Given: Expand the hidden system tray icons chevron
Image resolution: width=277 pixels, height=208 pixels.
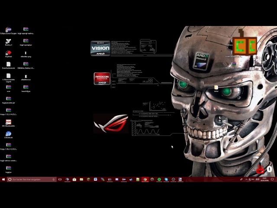Looking at the screenshot, I should (246, 179).
